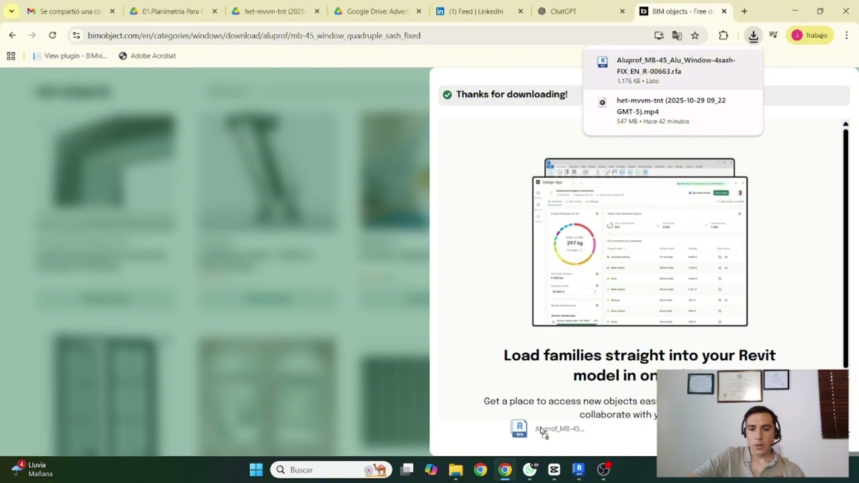
Task: Open the 'het-mvvm-tnt' .mp4 download entry
Action: [672, 111]
